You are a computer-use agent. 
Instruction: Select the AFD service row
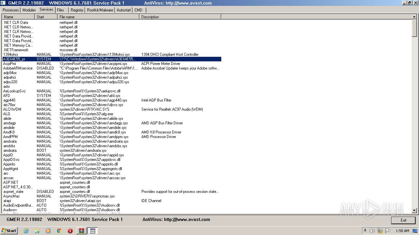[112, 96]
